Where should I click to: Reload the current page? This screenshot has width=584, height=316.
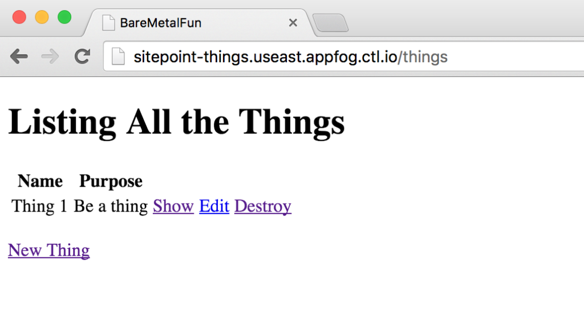pos(83,56)
